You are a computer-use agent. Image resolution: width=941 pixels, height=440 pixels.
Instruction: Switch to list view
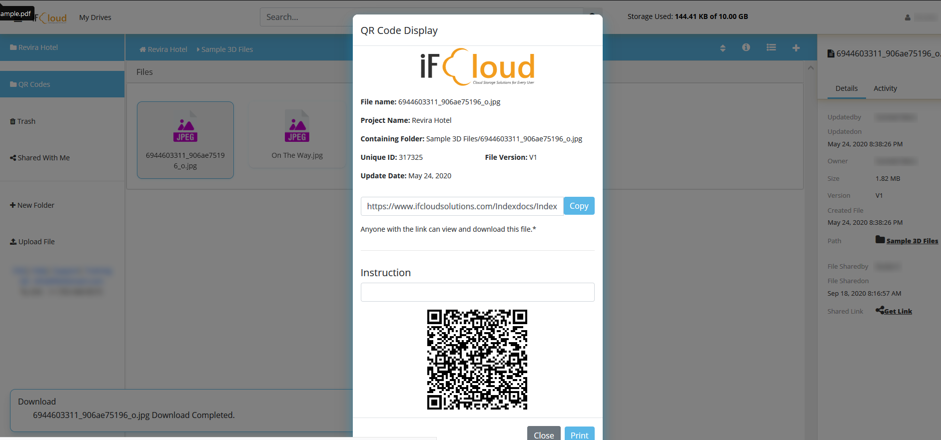click(x=771, y=47)
